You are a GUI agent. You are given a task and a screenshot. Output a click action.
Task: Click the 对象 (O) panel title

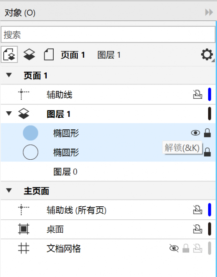[20, 13]
